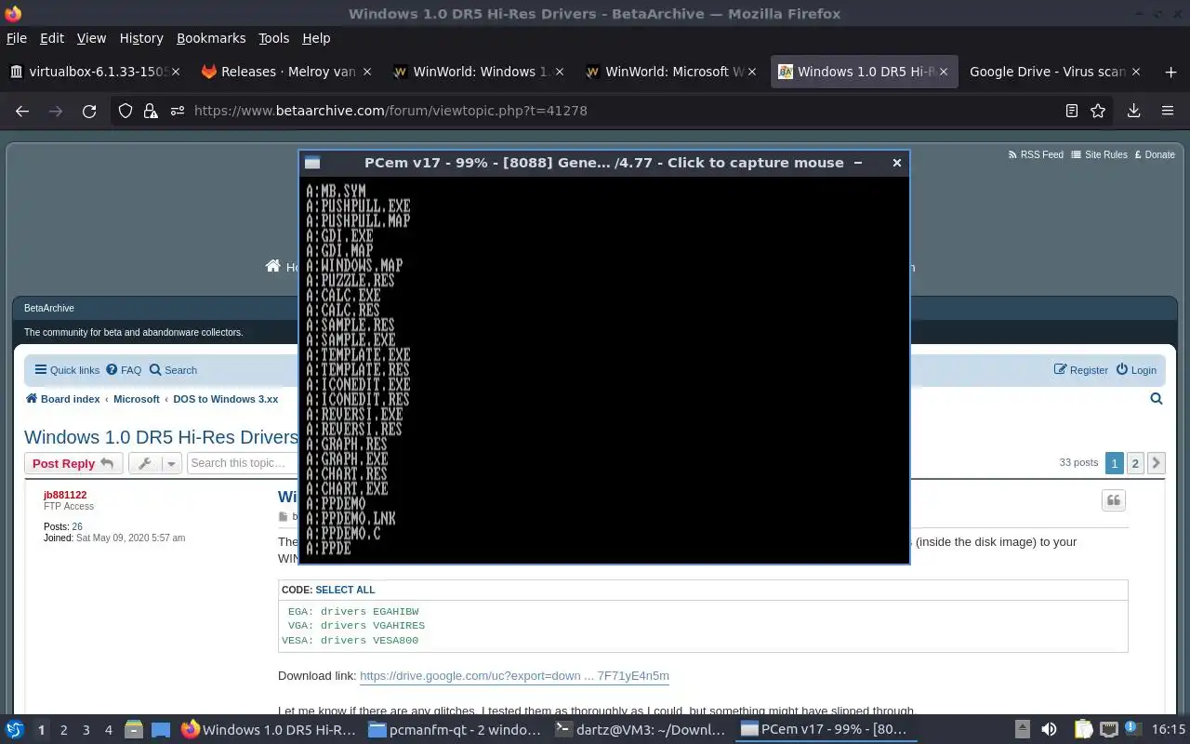1190x744 pixels.
Task: Bookmark this page with the star
Action: click(1098, 111)
